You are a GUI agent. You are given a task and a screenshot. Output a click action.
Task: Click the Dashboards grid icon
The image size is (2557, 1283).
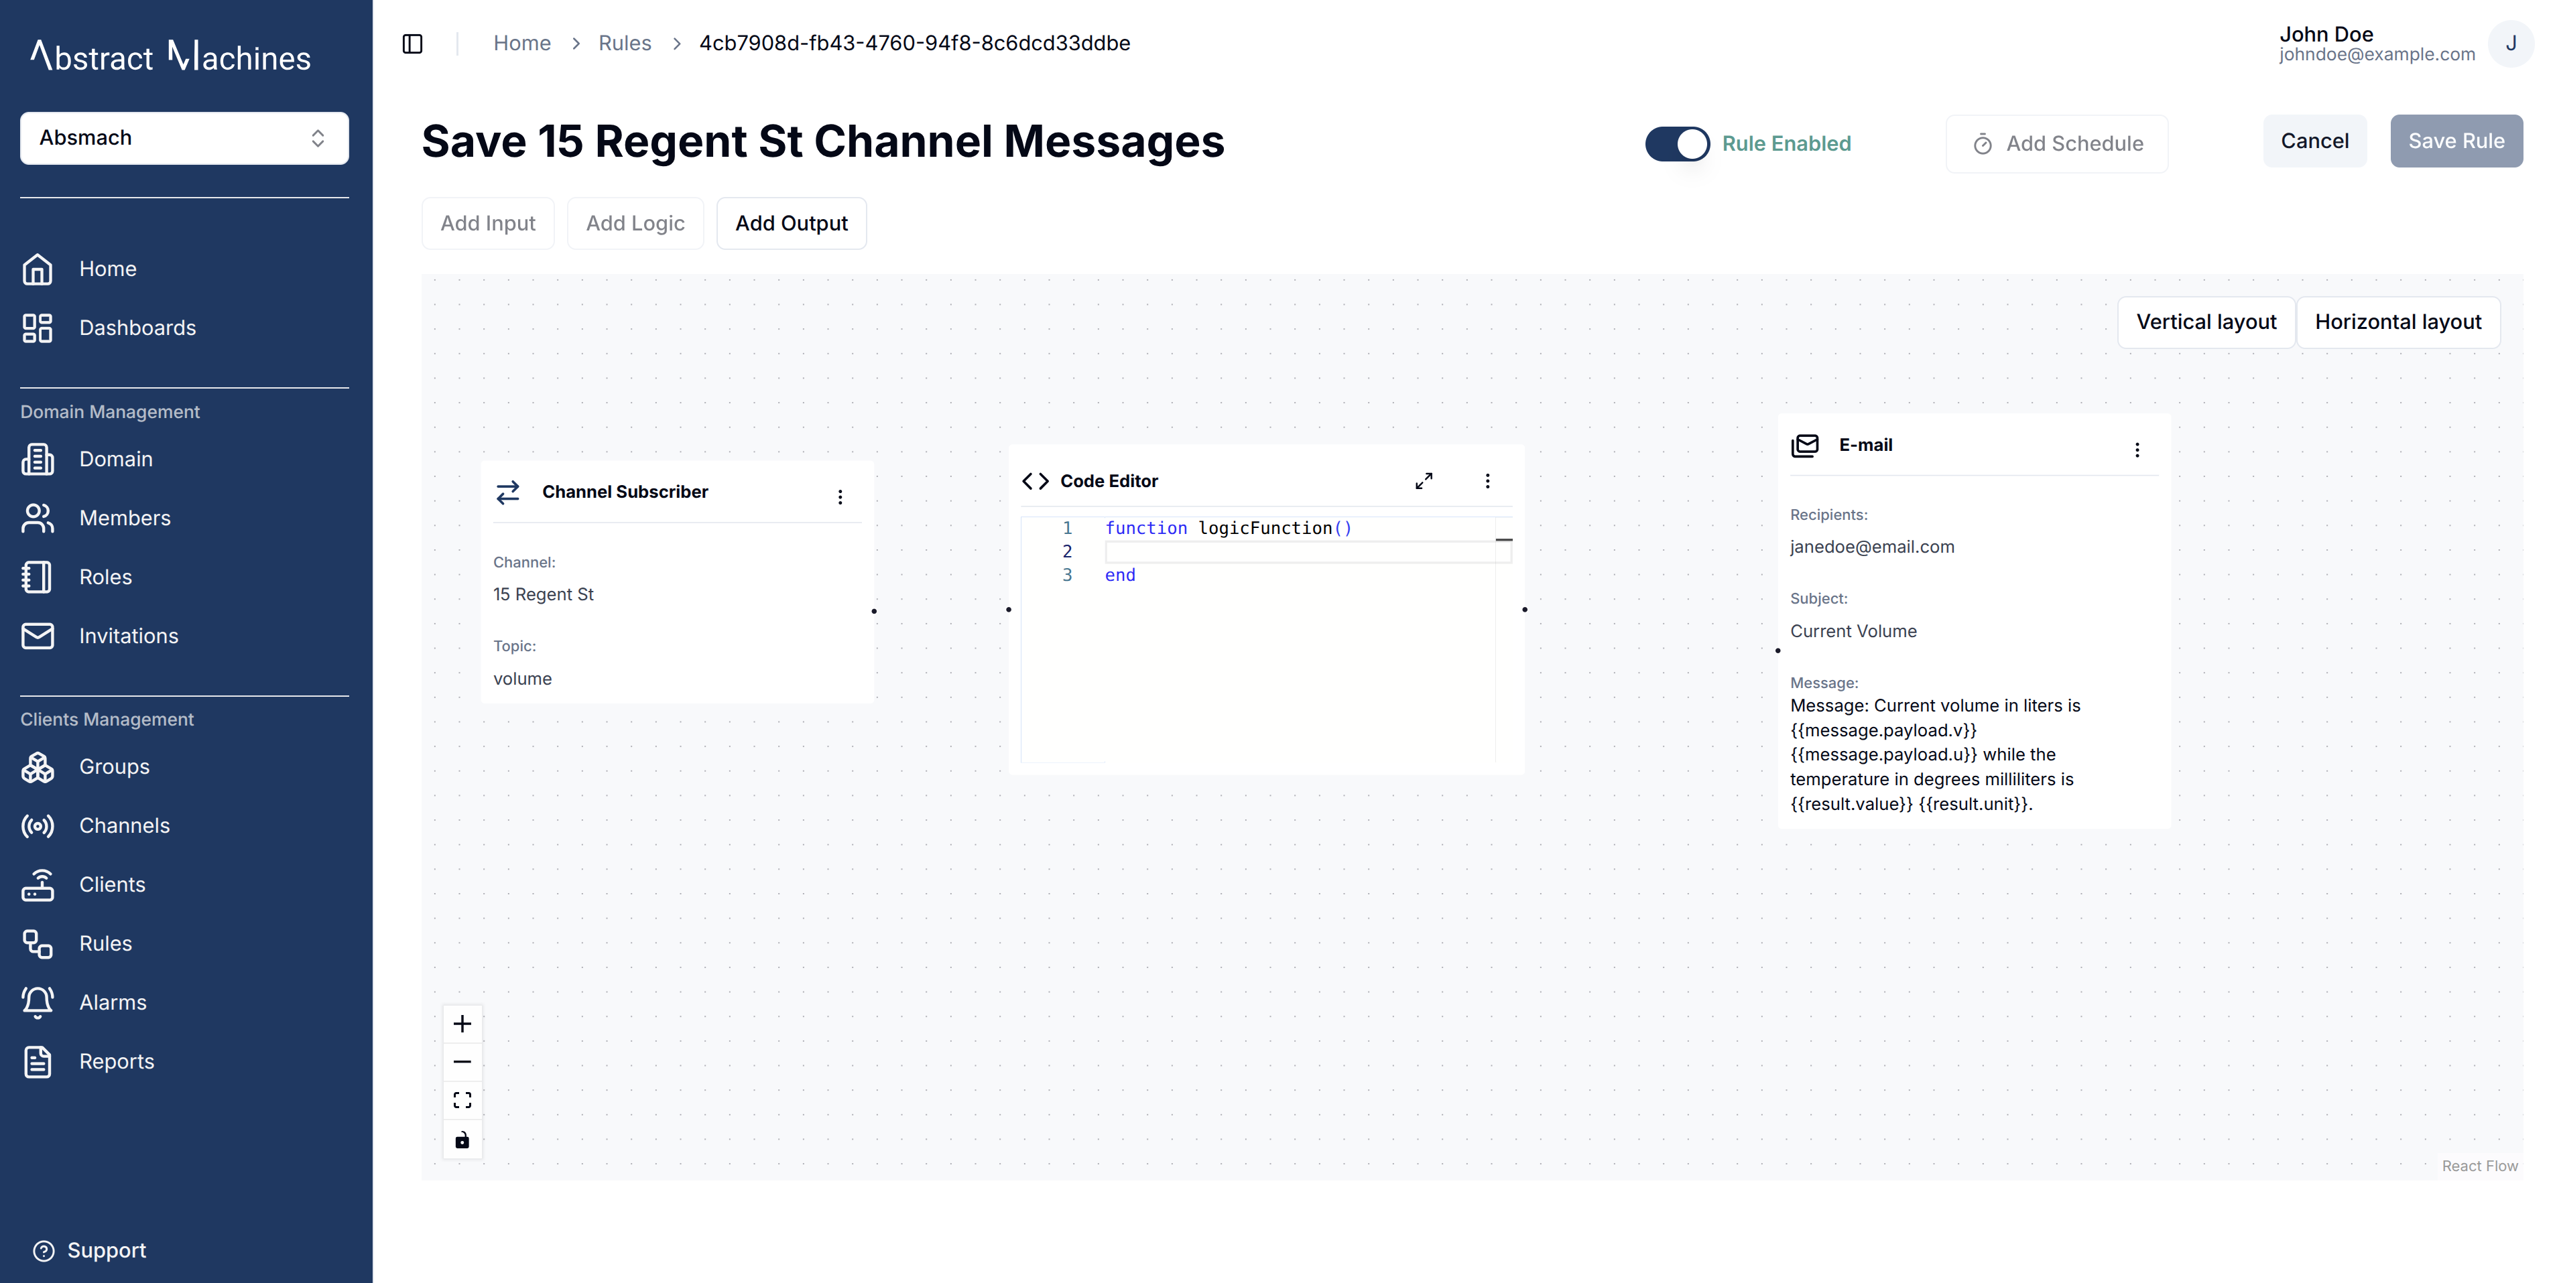click(x=38, y=328)
